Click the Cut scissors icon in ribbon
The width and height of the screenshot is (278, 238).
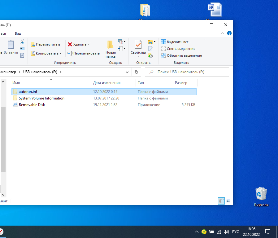pos(22,42)
